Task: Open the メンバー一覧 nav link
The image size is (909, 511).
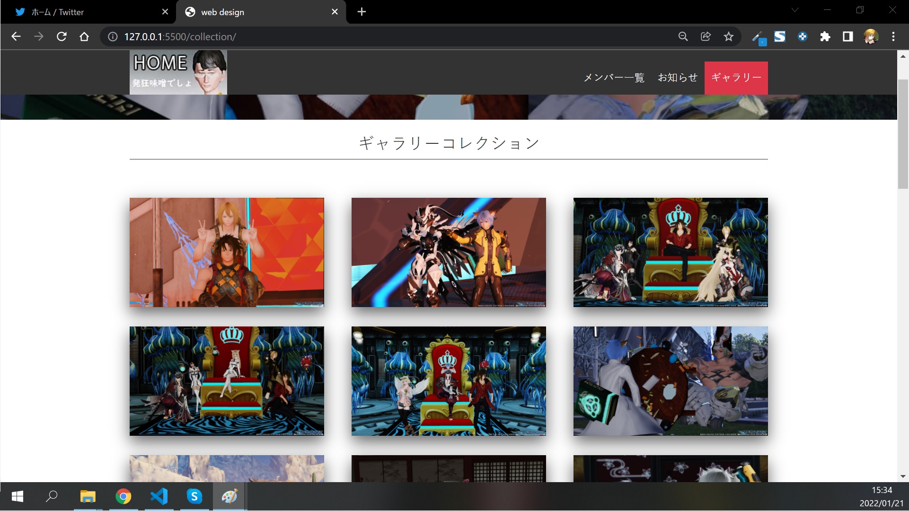Action: [x=614, y=78]
